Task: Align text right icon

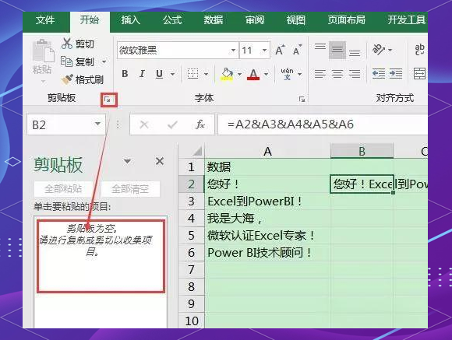Action: pyautogui.click(x=355, y=74)
